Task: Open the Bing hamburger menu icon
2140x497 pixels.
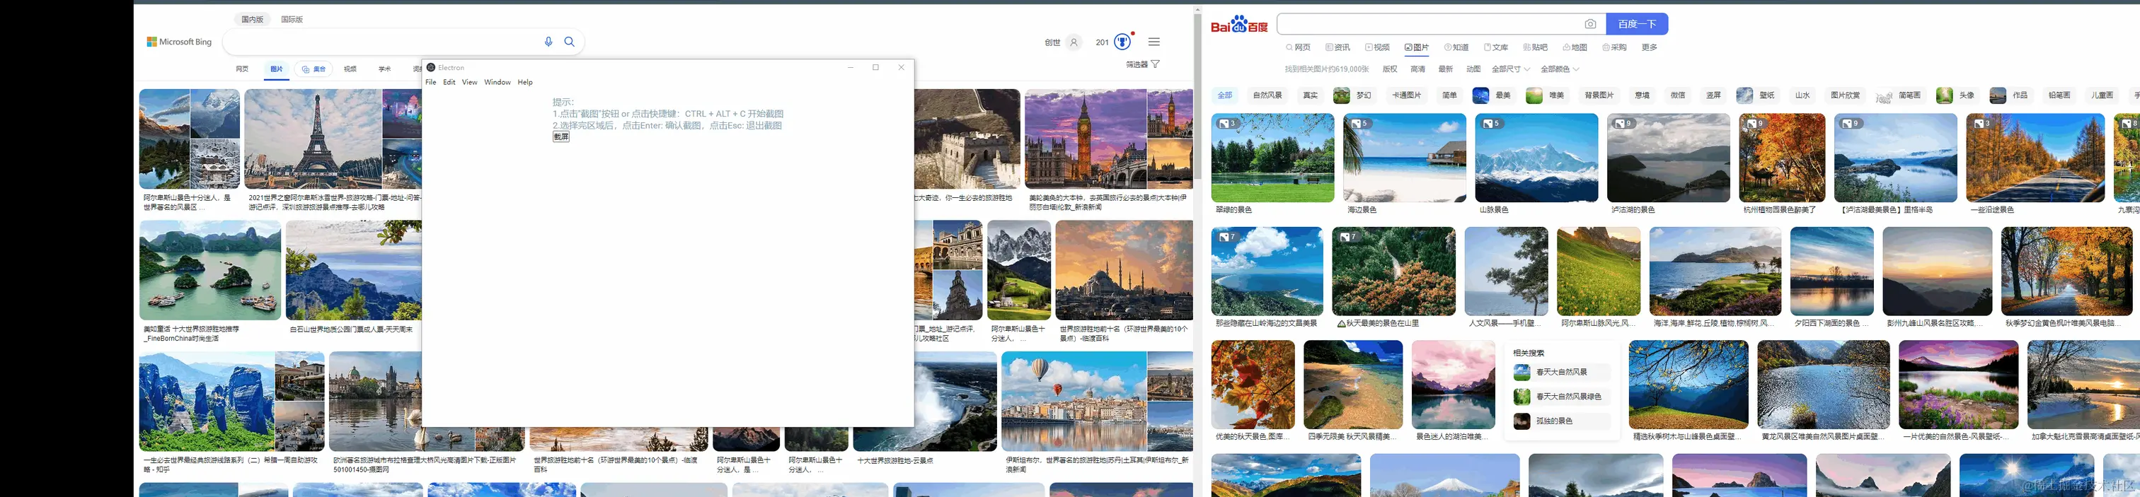Action: [x=1154, y=42]
